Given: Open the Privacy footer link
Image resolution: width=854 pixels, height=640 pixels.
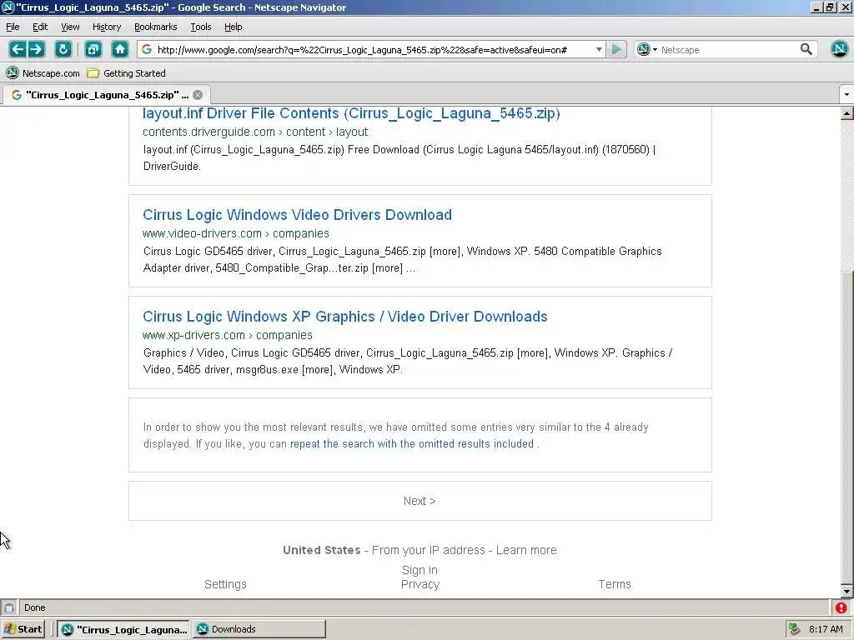Looking at the screenshot, I should [420, 584].
